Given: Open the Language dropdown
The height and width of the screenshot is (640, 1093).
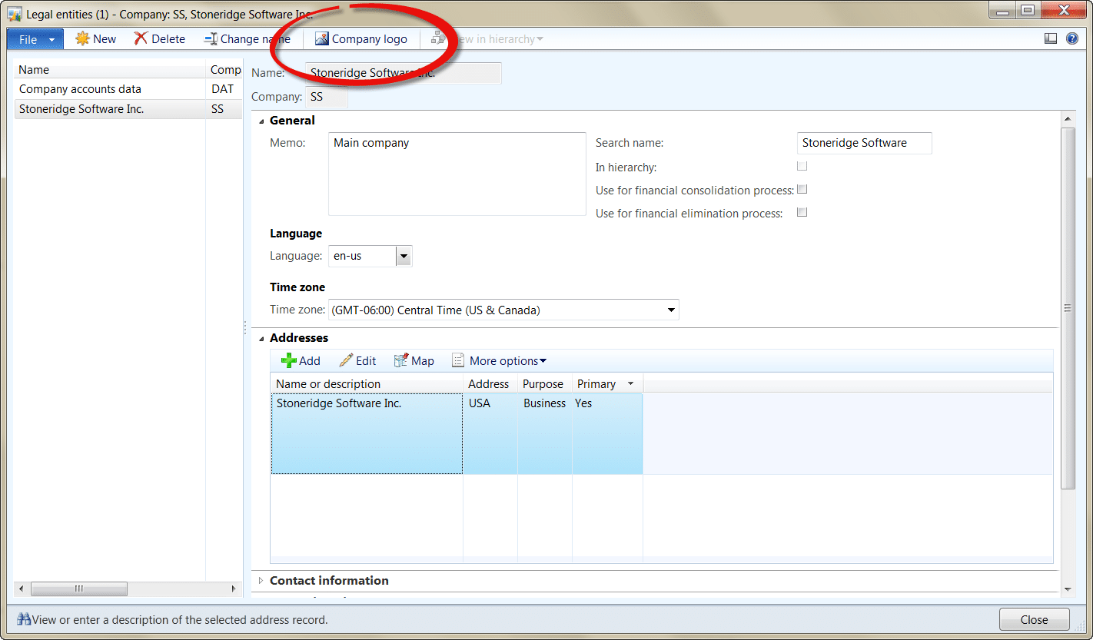Looking at the screenshot, I should pyautogui.click(x=404, y=257).
